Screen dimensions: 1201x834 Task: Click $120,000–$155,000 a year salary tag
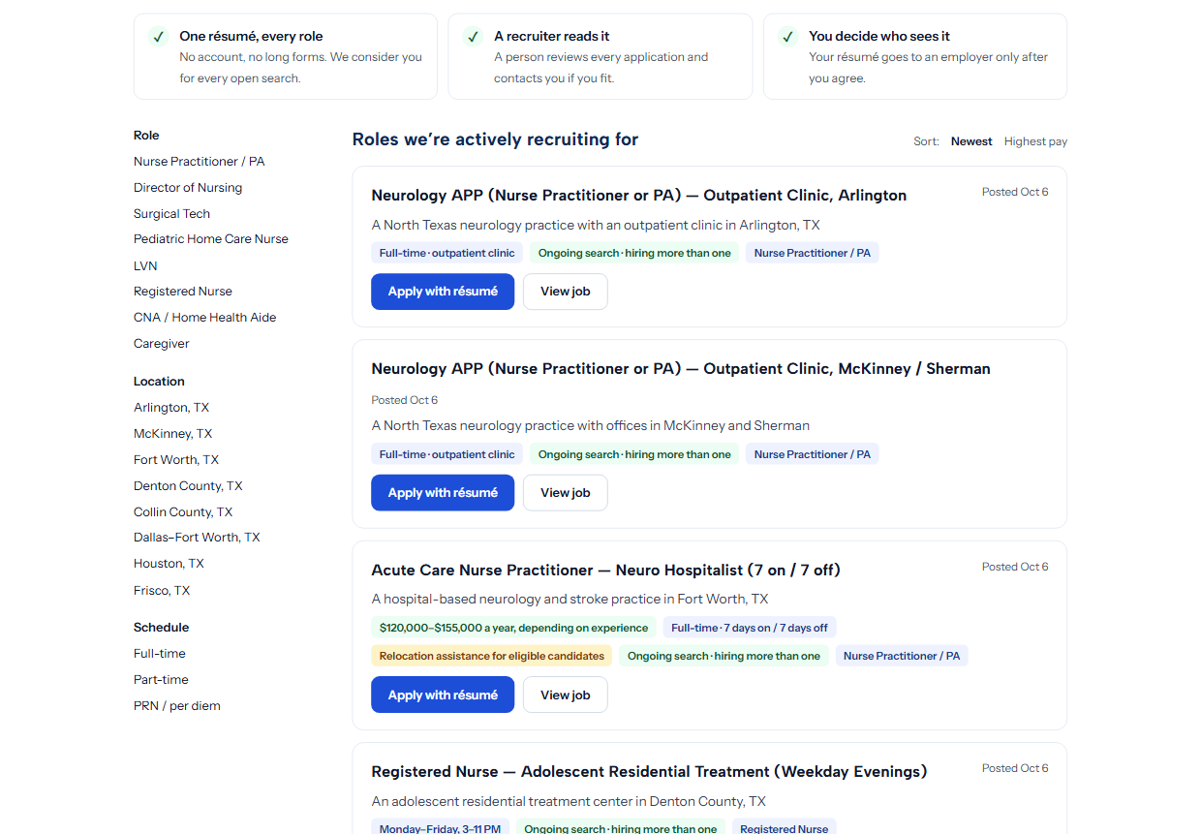(x=513, y=628)
